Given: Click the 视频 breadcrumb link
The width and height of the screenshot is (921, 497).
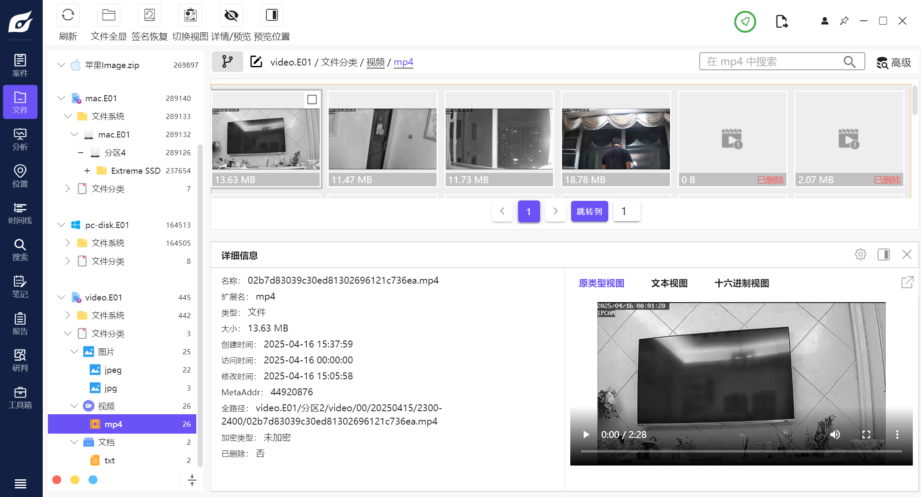Looking at the screenshot, I should (x=375, y=62).
